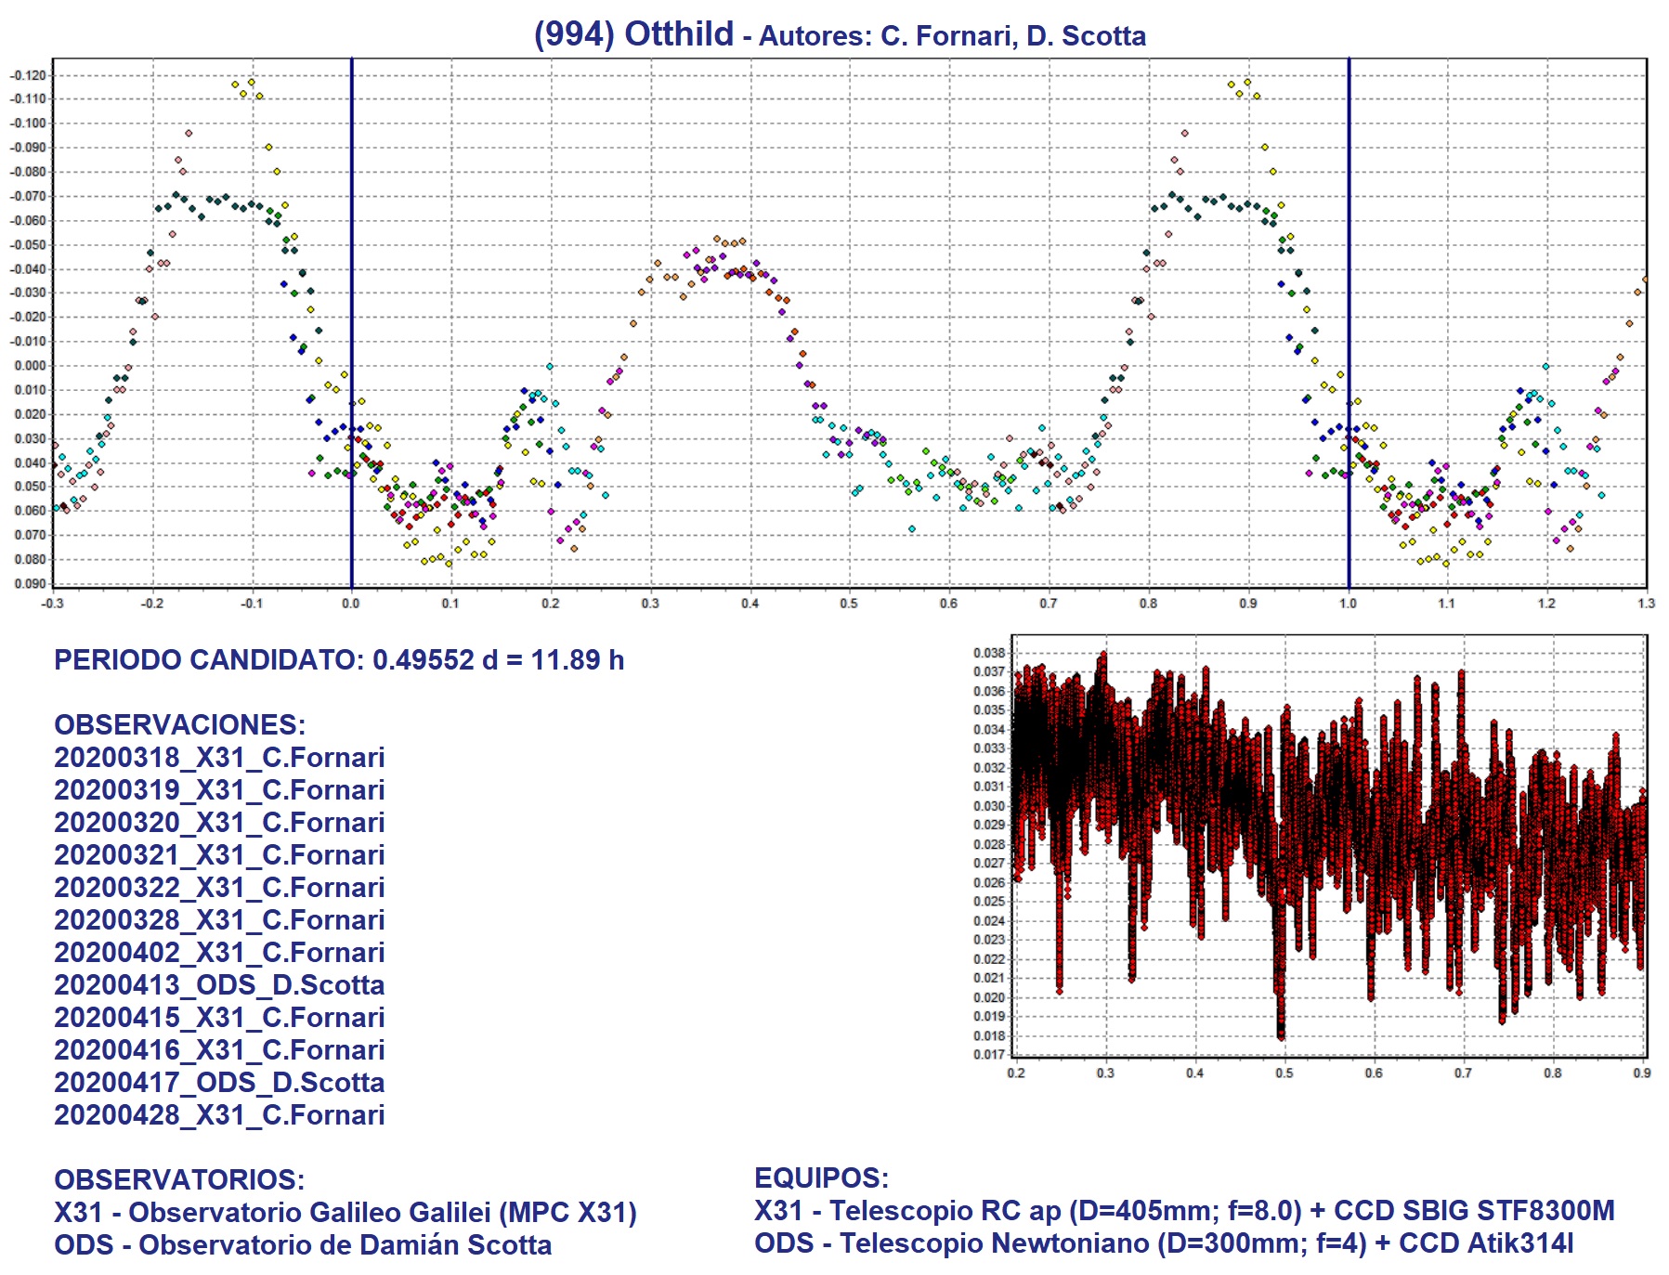Click the Telescopio RC ap SBIG STF8300M line
The height and width of the screenshot is (1275, 1669).
1184,1211
